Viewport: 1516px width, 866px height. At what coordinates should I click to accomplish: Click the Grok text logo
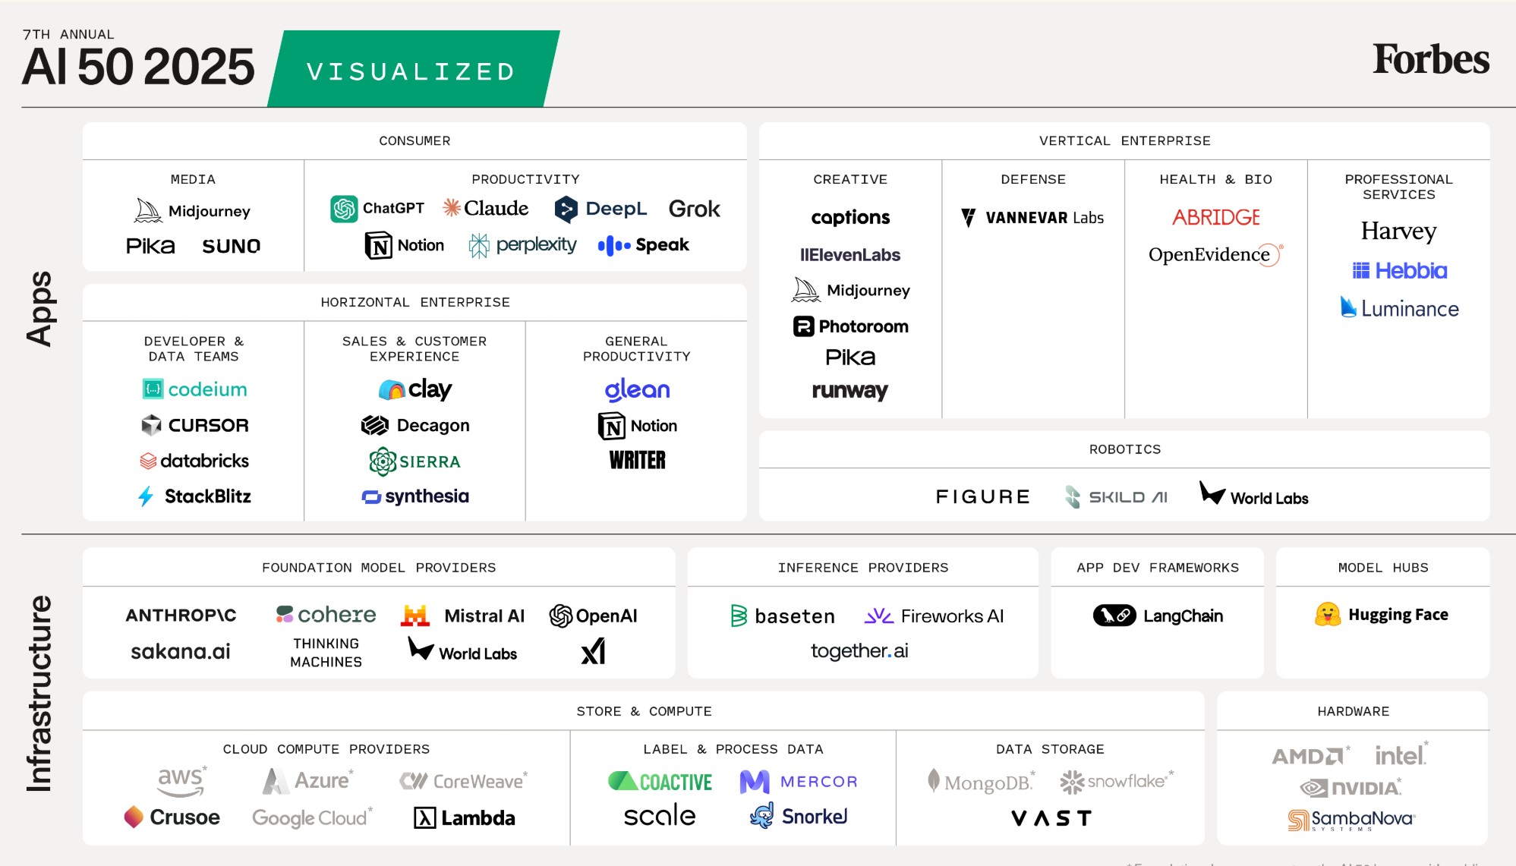click(x=694, y=209)
